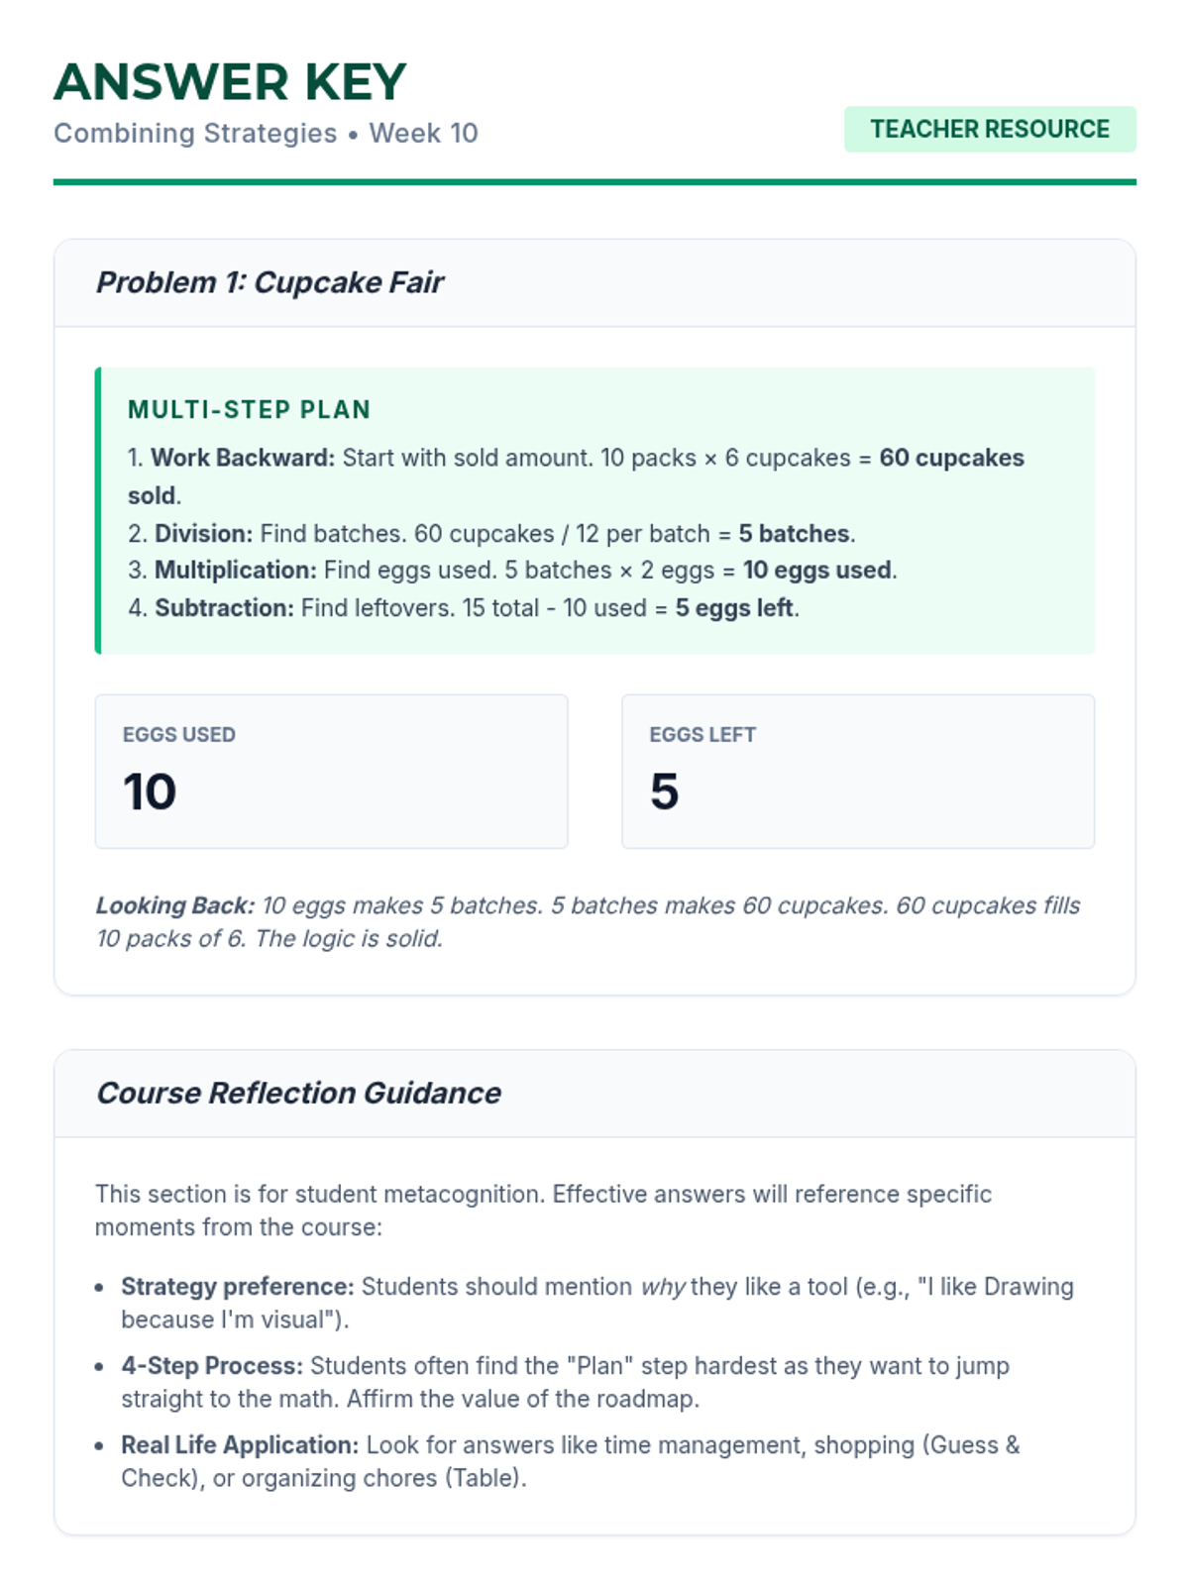The width and height of the screenshot is (1189, 1585).
Task: Click the 4-Step Process bullet
Action: (565, 1382)
